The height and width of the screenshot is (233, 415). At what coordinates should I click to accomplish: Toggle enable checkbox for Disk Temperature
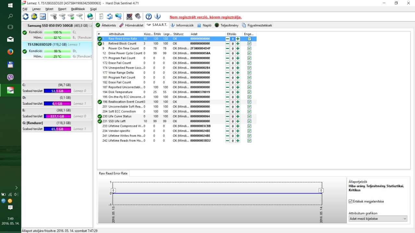point(249,92)
